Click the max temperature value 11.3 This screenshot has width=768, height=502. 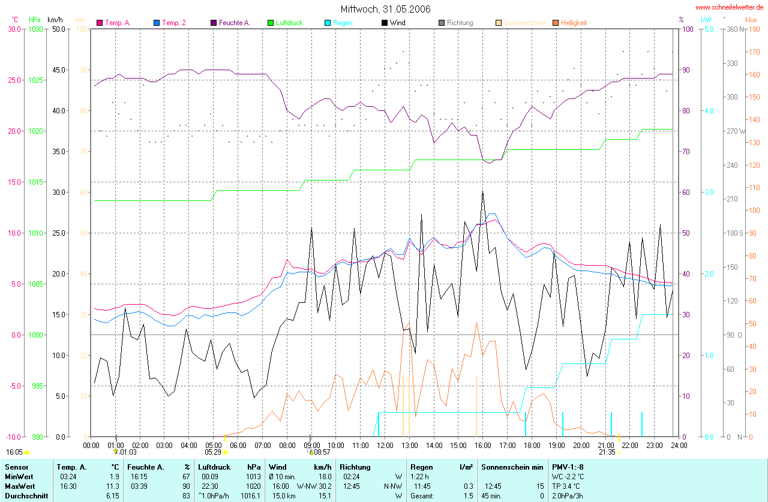coord(113,486)
